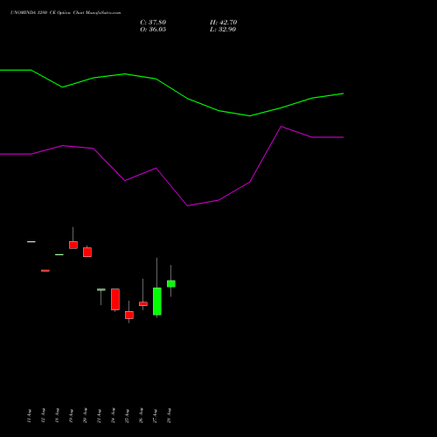The height and width of the screenshot is (437, 437).
Task: Click the close value C: 37.80
Action: pos(153,23)
